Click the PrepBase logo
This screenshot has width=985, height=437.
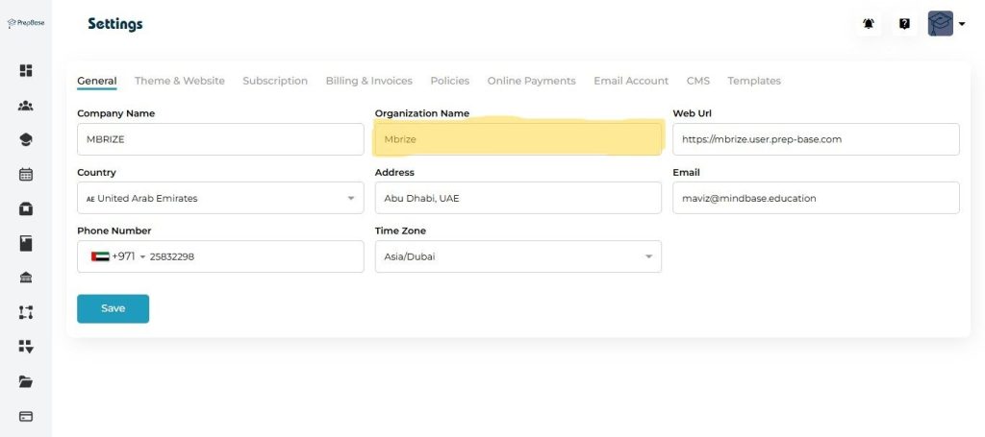coord(26,23)
